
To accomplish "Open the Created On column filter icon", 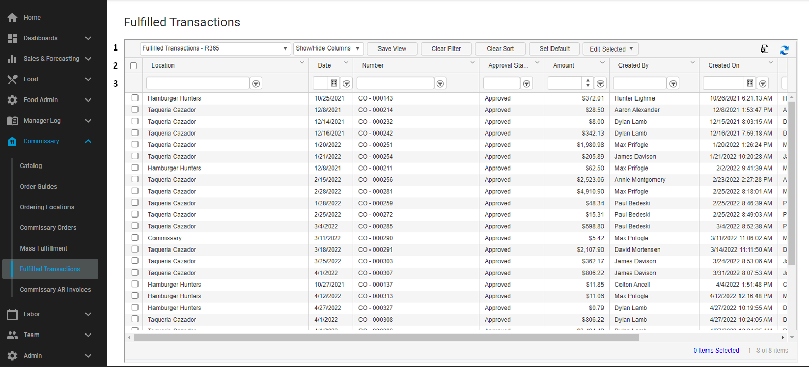I will pos(763,84).
